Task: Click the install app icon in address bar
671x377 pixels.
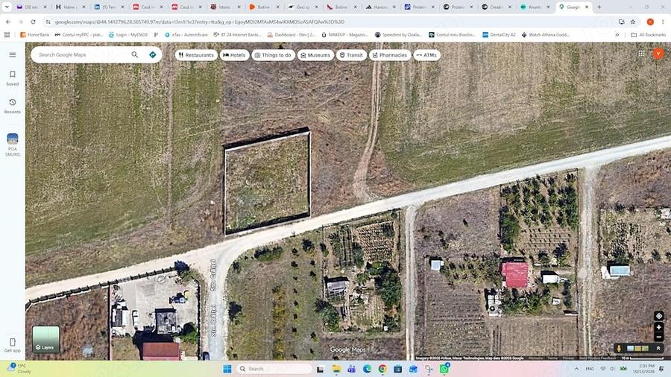Action: pyautogui.click(x=621, y=22)
